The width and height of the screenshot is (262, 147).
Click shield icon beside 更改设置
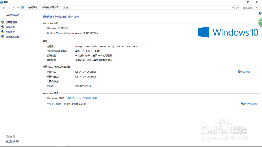pos(239,72)
